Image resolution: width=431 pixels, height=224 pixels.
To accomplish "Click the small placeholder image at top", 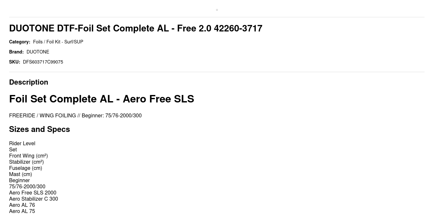I will [x=217, y=10].
